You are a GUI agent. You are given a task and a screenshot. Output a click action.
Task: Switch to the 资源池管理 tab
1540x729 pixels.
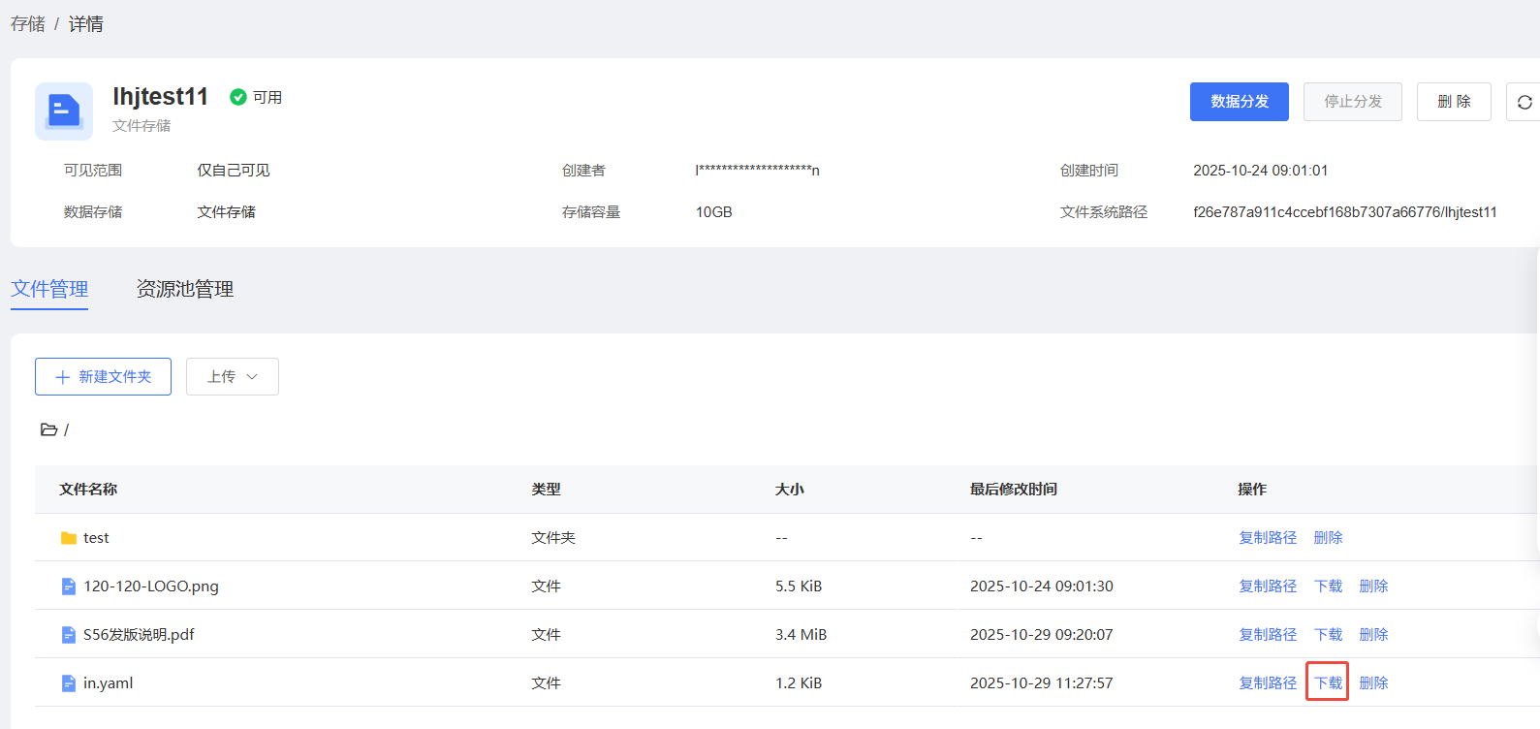184,289
